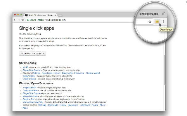The height and width of the screenshot is (116, 187).
Task: Open Settings link in Toolbar Buttons row
Action: pos(42,105)
